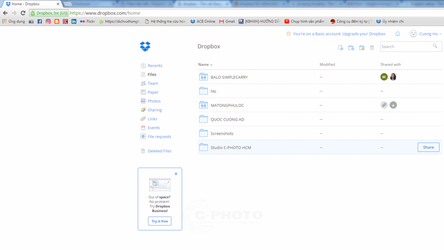
Task: Click the Sharing rainbow icon
Action: click(143, 110)
